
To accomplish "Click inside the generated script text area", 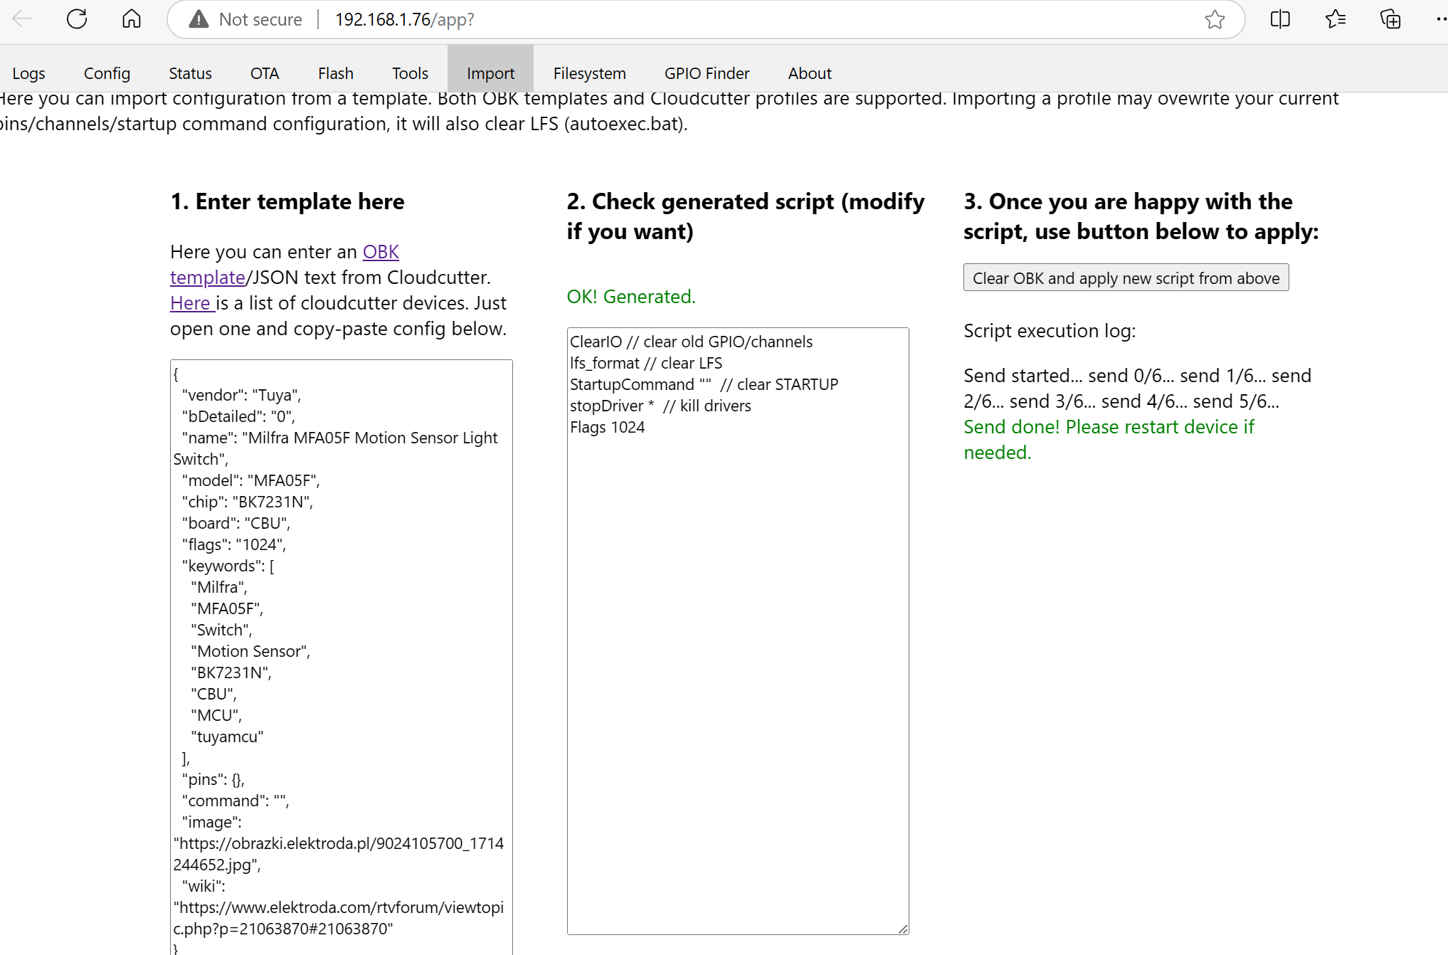I will (738, 630).
